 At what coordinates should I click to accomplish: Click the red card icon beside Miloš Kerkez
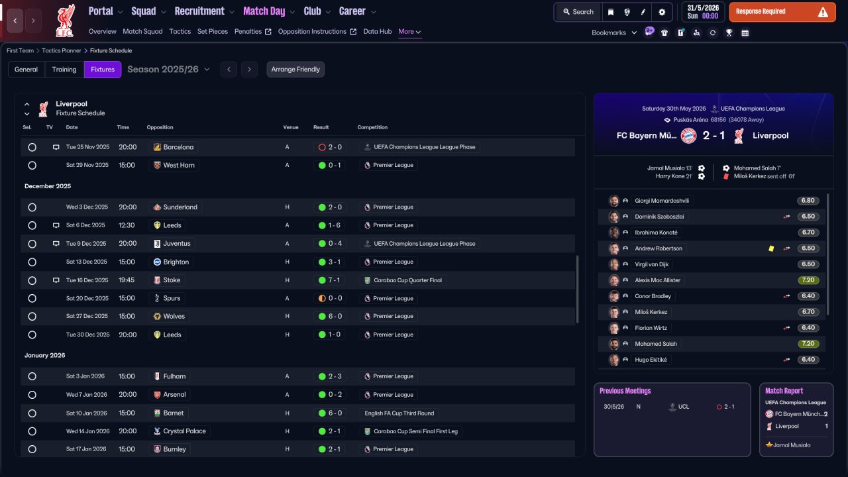726,176
